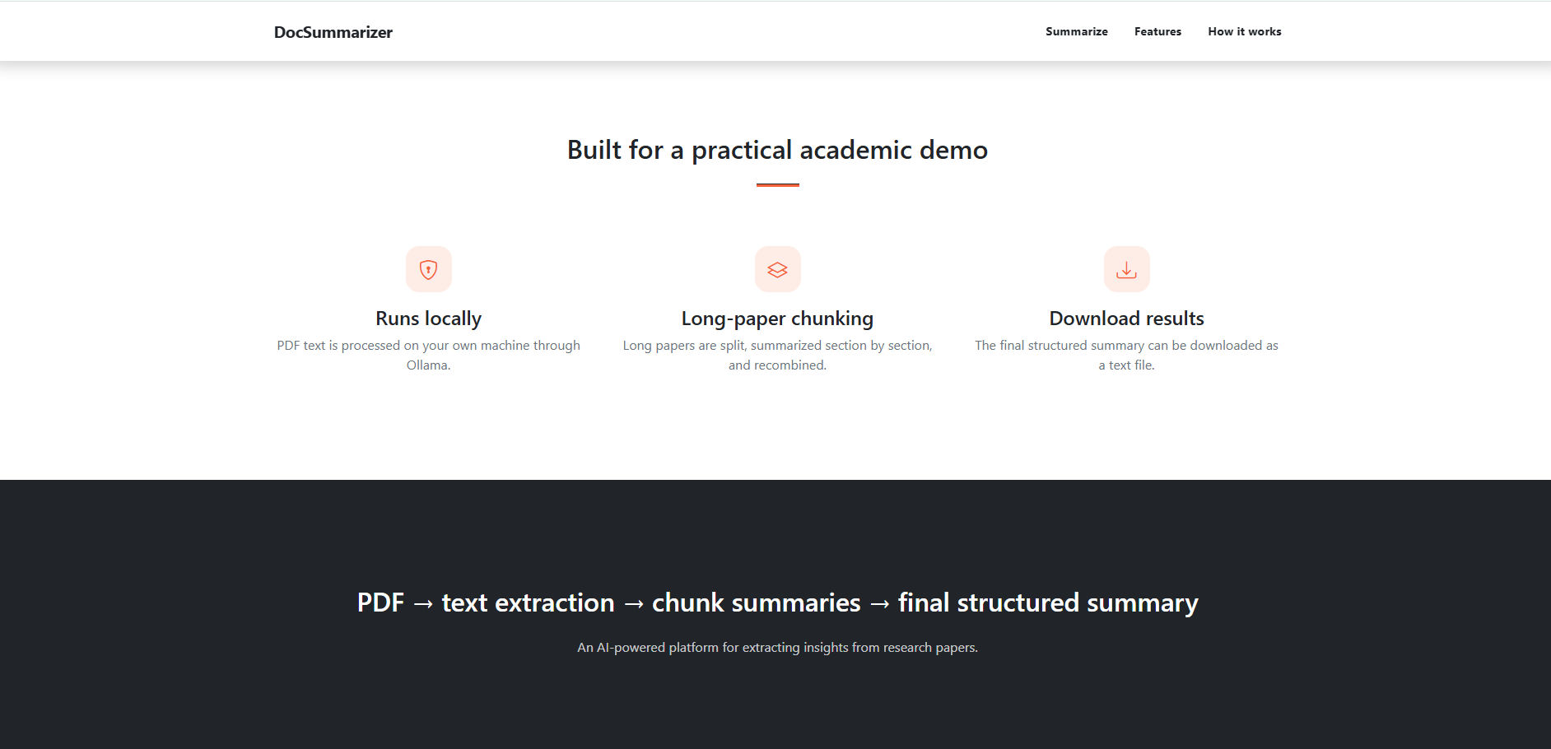1551x749 pixels.
Task: Open the Summarize nav link
Action: pos(1076,31)
